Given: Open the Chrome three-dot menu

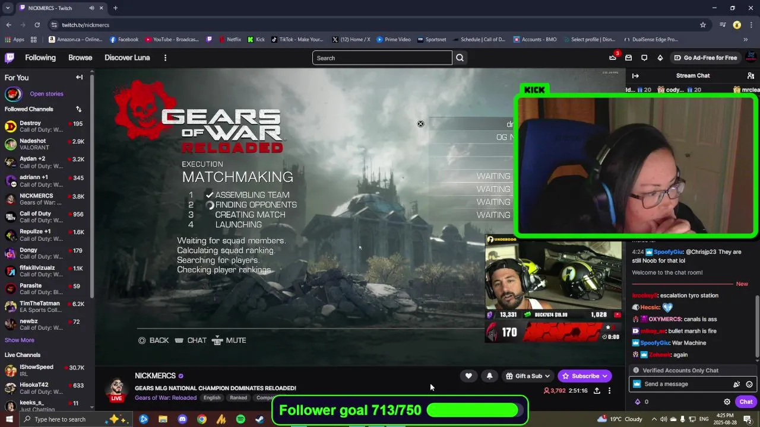Looking at the screenshot, I should tap(750, 25).
